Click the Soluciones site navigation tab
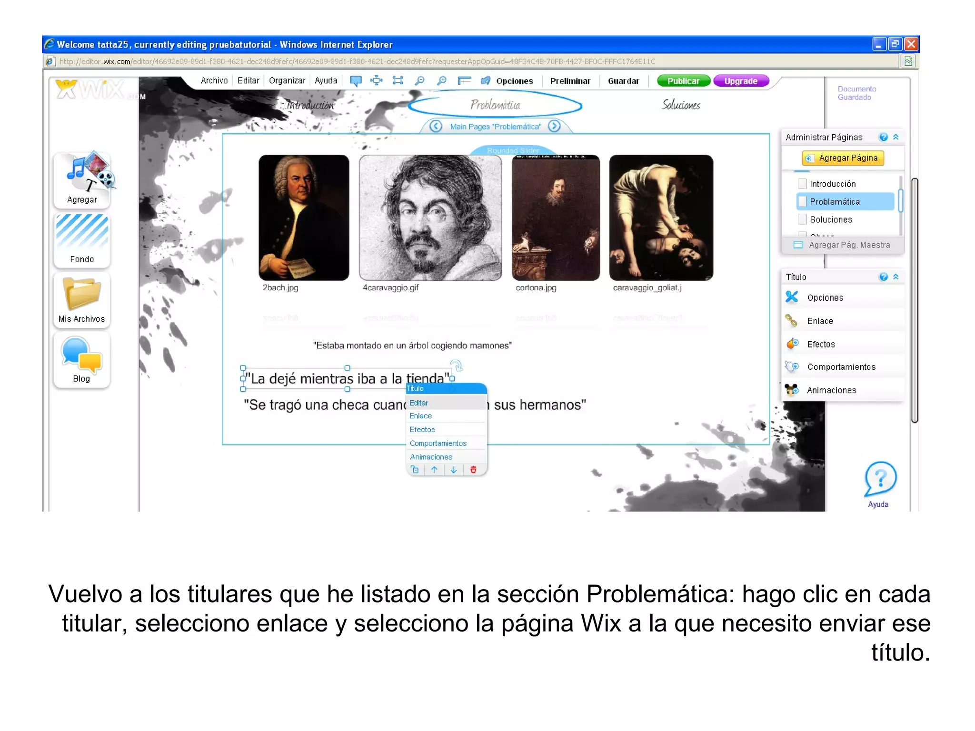Screen dimensions: 975x731 [x=681, y=105]
